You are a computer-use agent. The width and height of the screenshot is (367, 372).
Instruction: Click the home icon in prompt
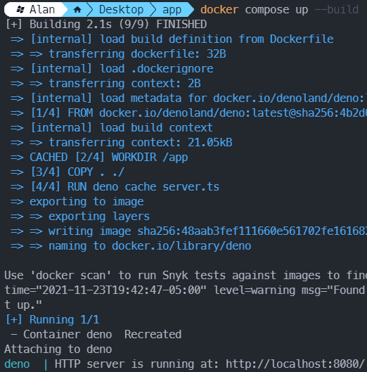tap(77, 10)
